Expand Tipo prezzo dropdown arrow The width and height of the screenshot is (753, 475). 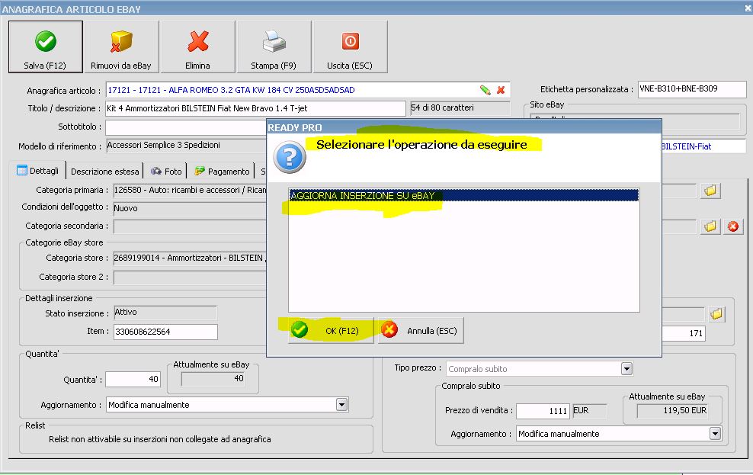point(626,369)
